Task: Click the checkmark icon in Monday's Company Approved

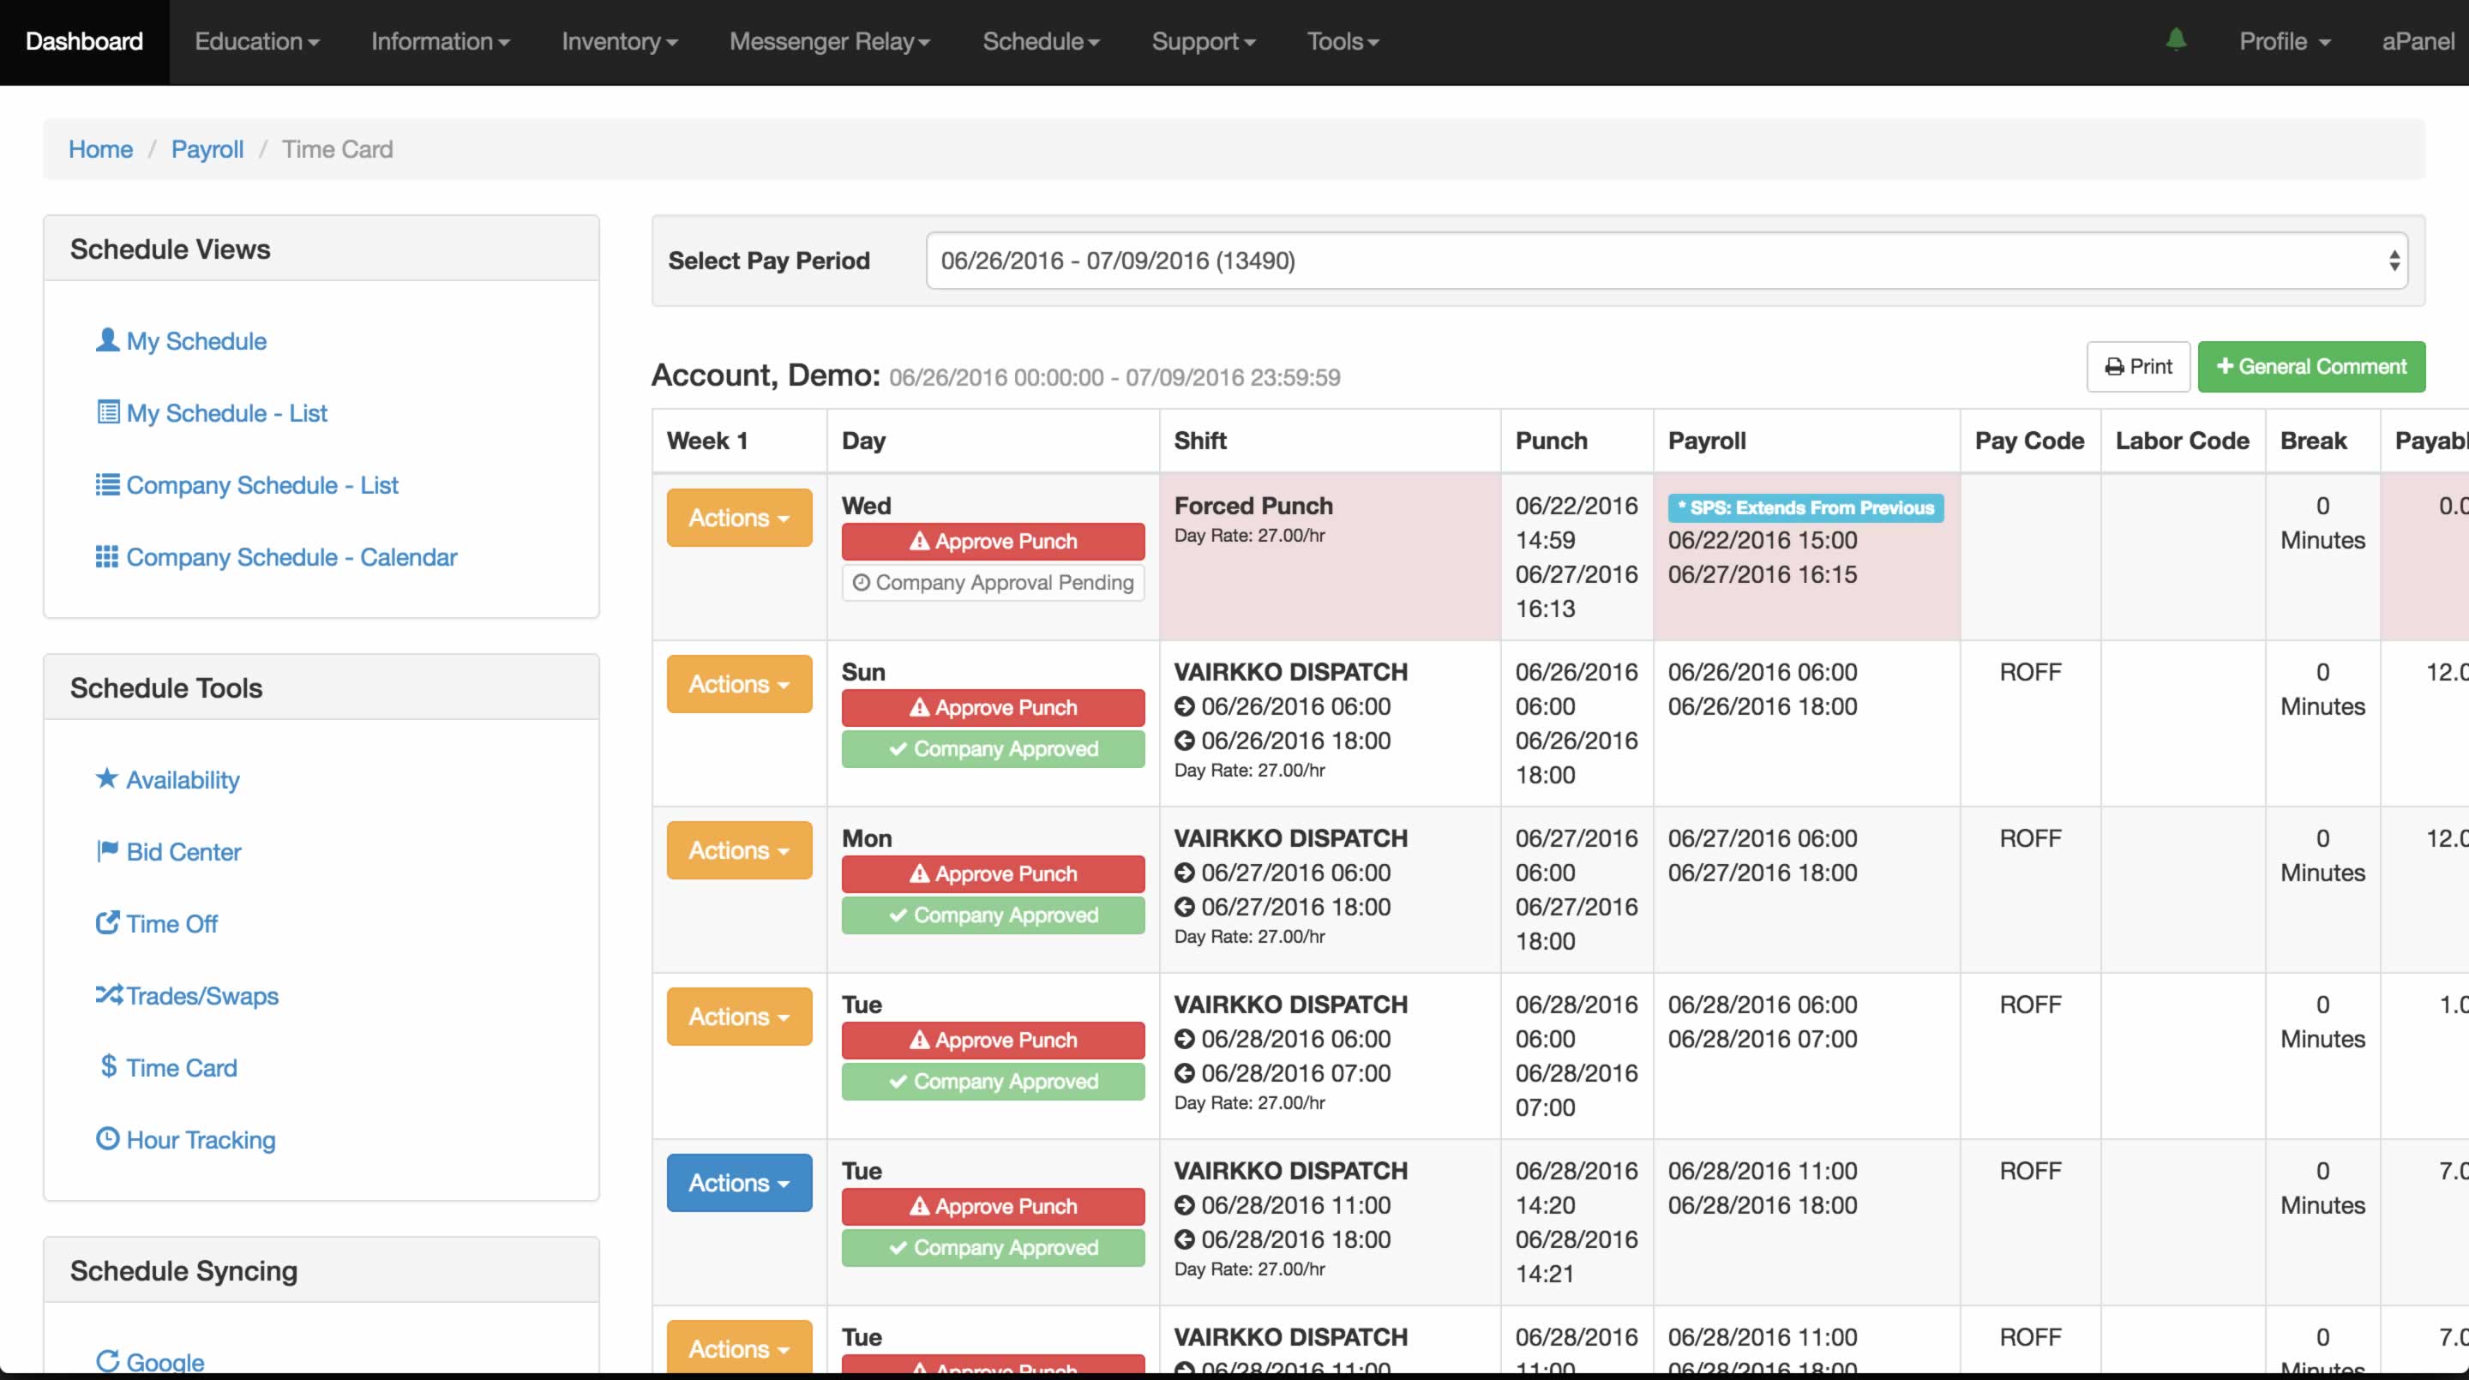Action: 898,915
